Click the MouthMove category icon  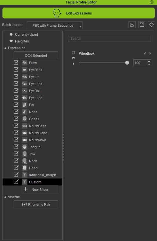tap(25, 140)
